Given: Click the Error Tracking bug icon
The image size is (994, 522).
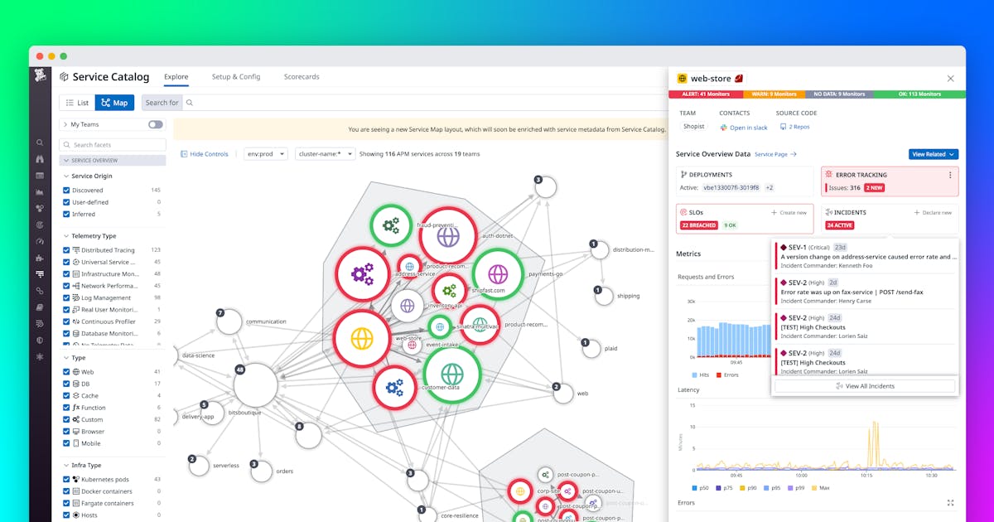Looking at the screenshot, I should [828, 175].
